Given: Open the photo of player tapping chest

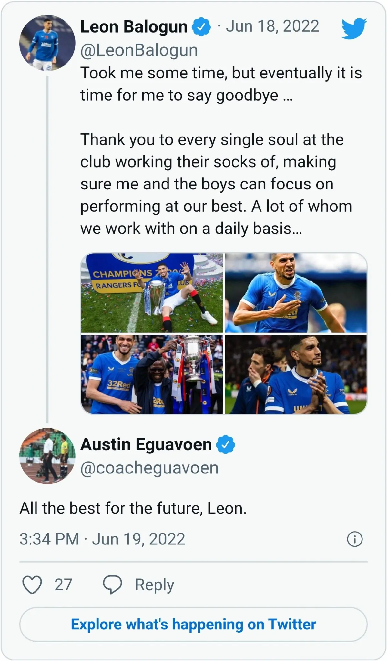Looking at the screenshot, I should coord(296,293).
